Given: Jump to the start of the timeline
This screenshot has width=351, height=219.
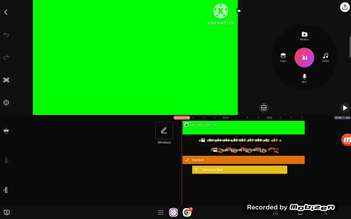Looking at the screenshot, I should click(x=6, y=160).
